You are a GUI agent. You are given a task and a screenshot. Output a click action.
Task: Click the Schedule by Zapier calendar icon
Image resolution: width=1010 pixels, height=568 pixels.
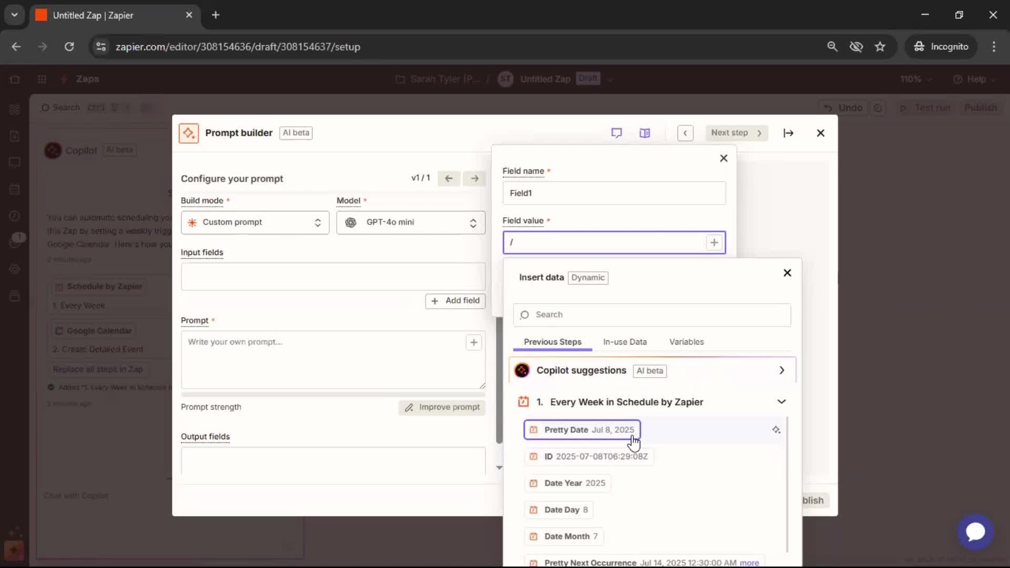pos(523,402)
